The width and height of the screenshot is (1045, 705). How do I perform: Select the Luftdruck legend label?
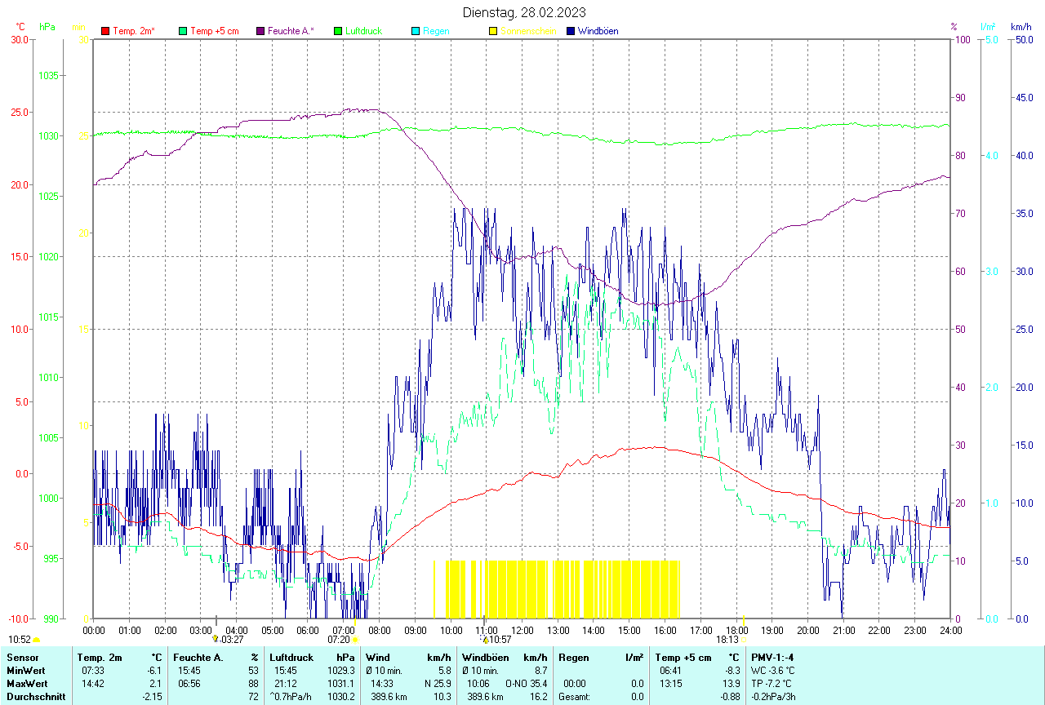point(363,31)
